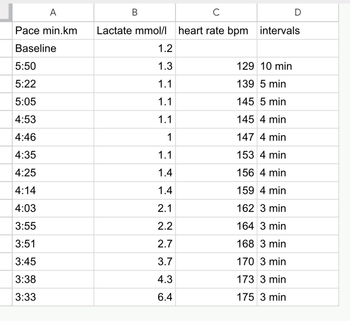Select lactate value 4.3
Screen dimensions: 350x321
click(x=135, y=279)
